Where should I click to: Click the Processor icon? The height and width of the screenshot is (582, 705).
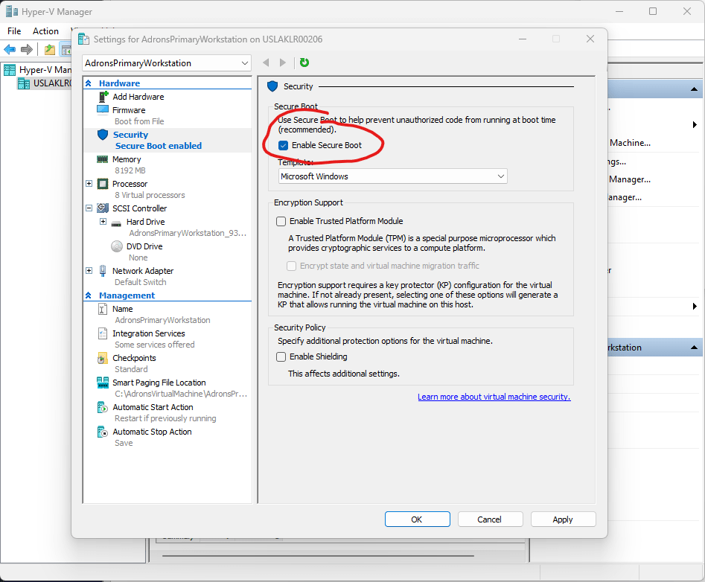pos(103,184)
